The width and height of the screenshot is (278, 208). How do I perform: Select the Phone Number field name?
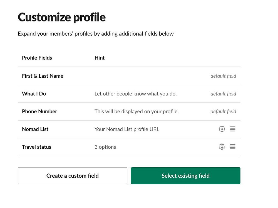(39, 111)
